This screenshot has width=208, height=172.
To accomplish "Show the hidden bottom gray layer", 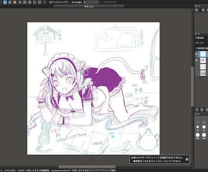I will [196, 73].
